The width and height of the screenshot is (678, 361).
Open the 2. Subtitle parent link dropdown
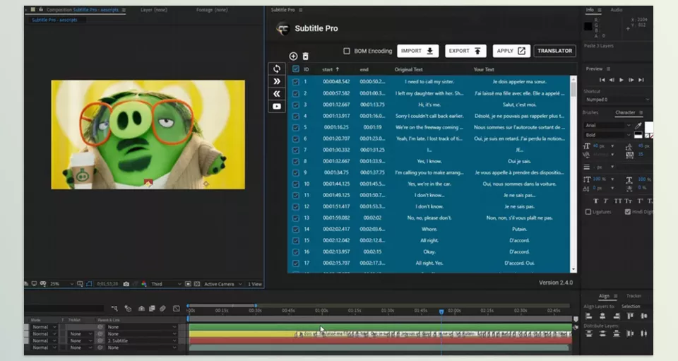pos(142,341)
